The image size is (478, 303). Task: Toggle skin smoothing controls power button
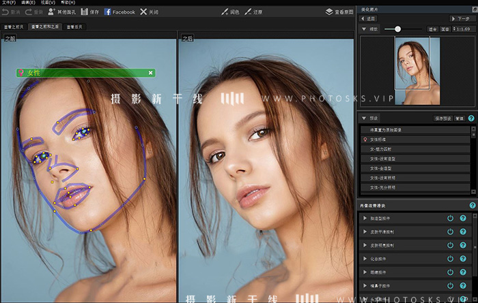(x=450, y=232)
